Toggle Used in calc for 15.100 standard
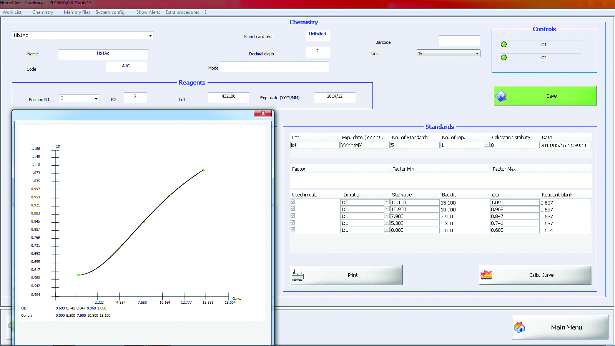615x346 pixels. click(x=293, y=202)
